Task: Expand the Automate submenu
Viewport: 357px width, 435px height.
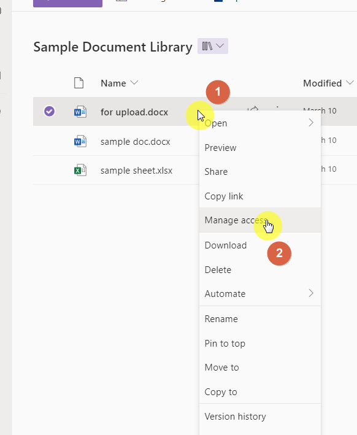Action: pos(260,293)
